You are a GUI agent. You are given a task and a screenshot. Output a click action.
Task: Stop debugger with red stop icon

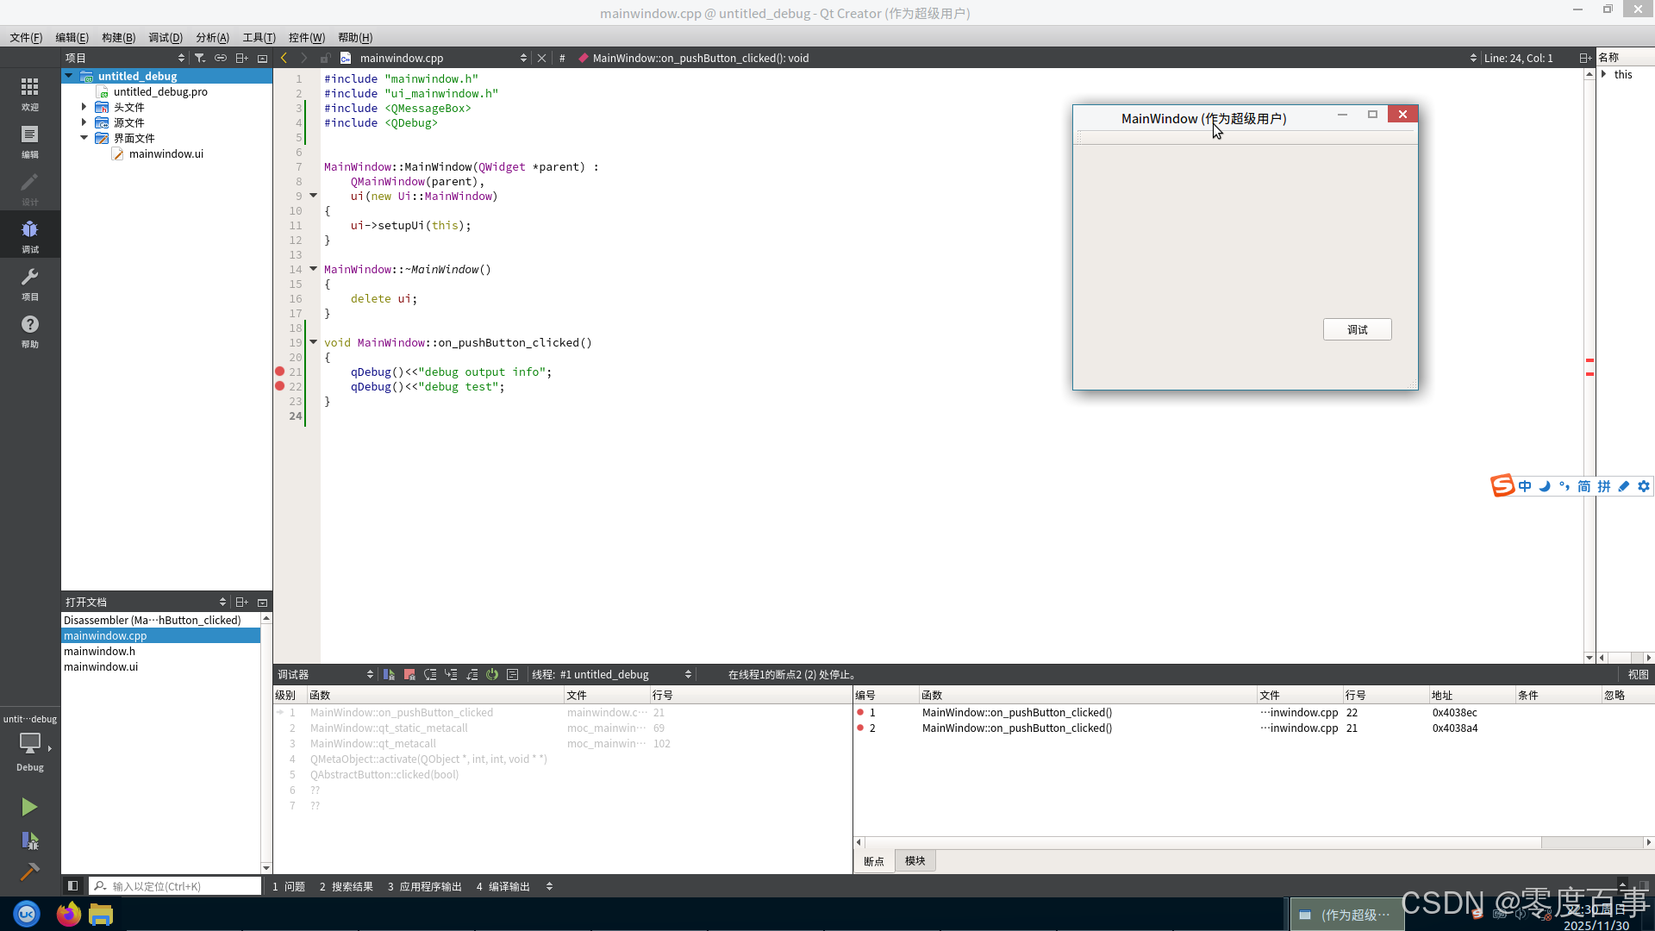pyautogui.click(x=409, y=674)
